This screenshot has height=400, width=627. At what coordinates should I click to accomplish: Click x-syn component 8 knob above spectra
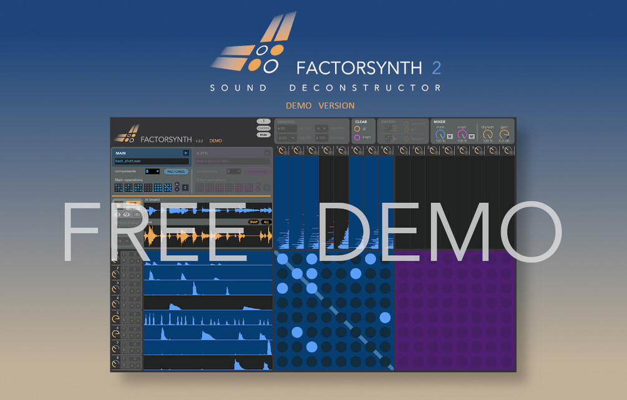(x=508, y=151)
